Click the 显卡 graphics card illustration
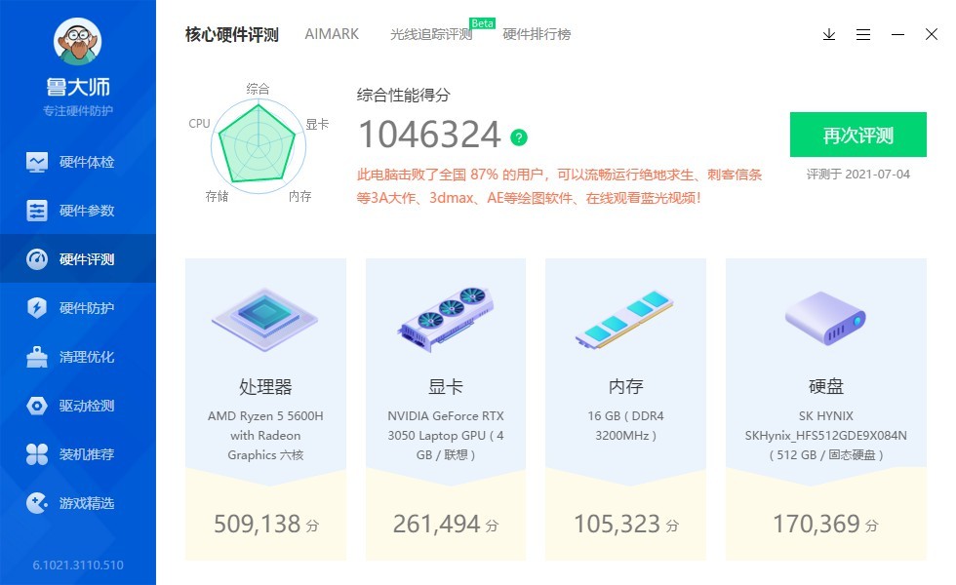Image resolution: width=956 pixels, height=585 pixels. coord(445,320)
